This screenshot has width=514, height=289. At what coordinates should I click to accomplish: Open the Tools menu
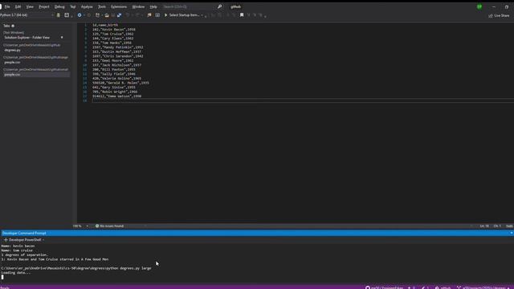[102, 6]
